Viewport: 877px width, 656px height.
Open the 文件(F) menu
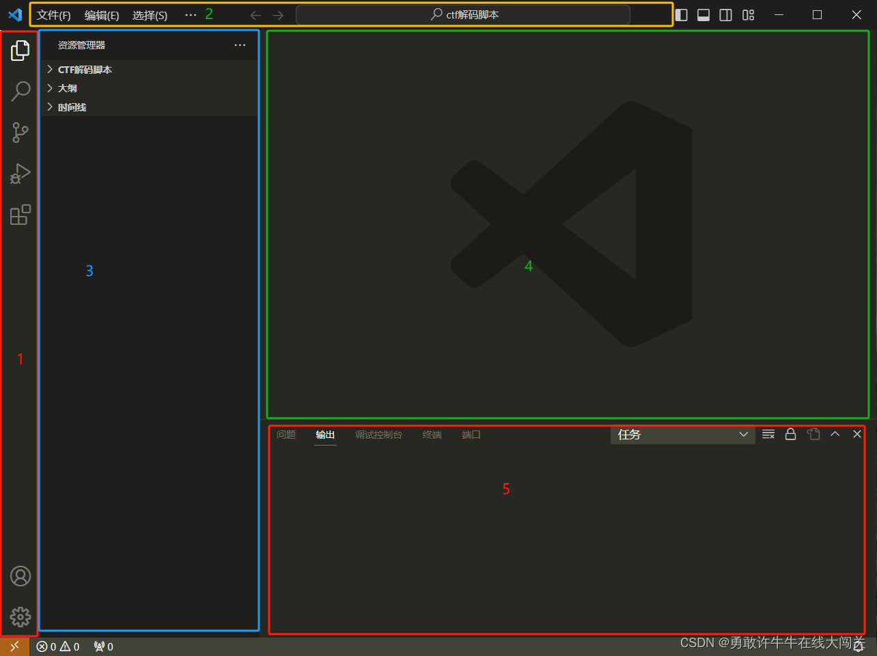point(54,15)
